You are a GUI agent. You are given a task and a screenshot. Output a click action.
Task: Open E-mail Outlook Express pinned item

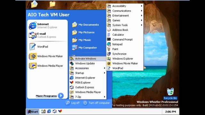pyautogui.click(x=43, y=35)
